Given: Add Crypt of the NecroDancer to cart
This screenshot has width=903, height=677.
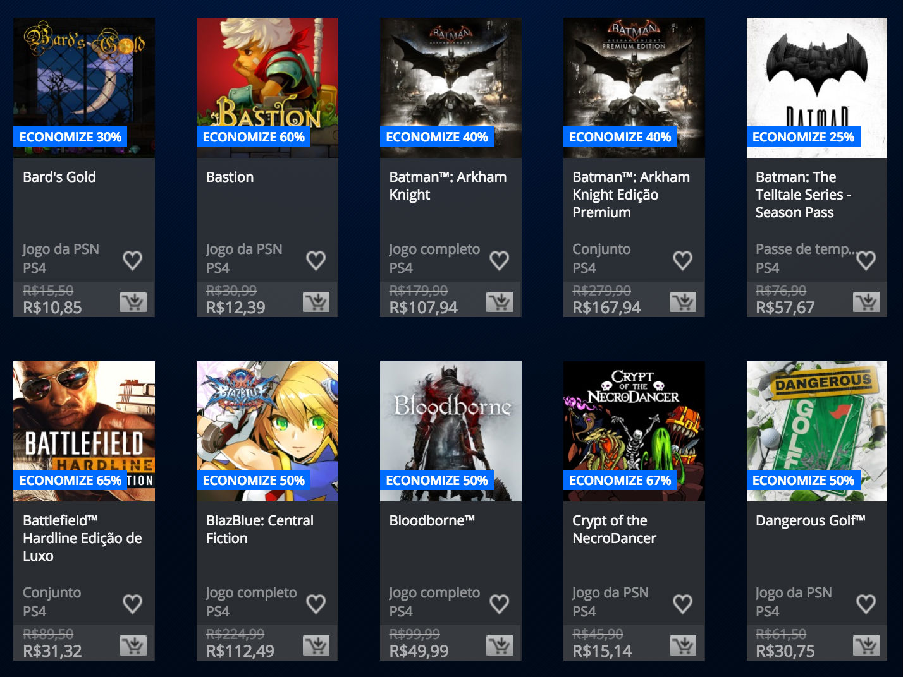Looking at the screenshot, I should tap(683, 645).
